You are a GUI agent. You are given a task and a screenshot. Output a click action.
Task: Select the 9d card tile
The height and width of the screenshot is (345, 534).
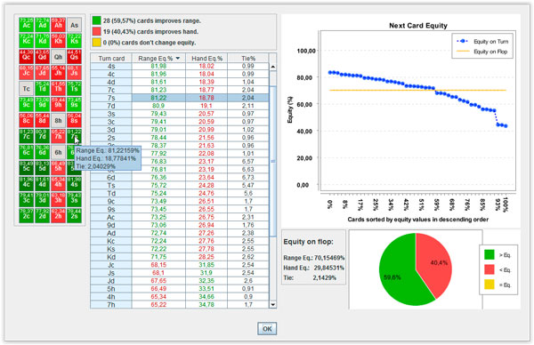click(42, 104)
